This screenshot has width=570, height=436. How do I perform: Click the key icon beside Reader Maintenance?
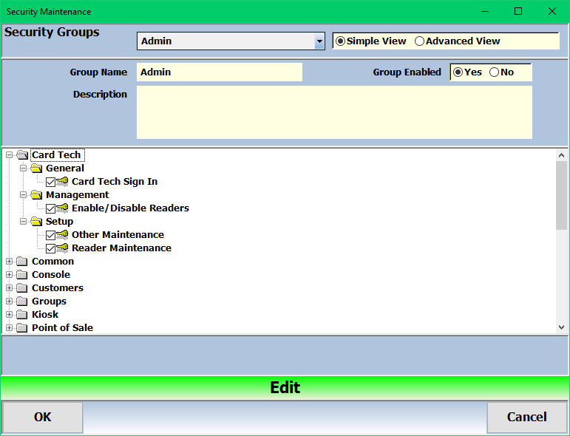tap(63, 248)
